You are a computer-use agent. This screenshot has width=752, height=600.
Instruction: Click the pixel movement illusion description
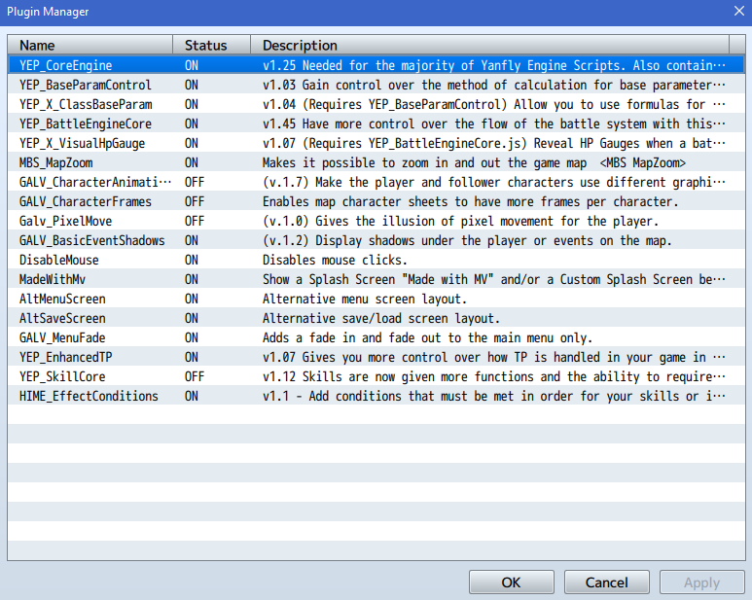pyautogui.click(x=460, y=221)
